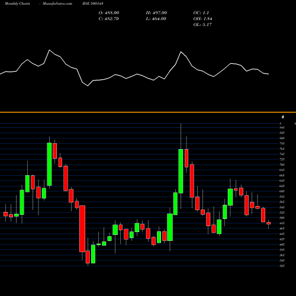The image size is (296, 296).
Task: Click the tall green candle with the highest wick
Action: [181, 171]
